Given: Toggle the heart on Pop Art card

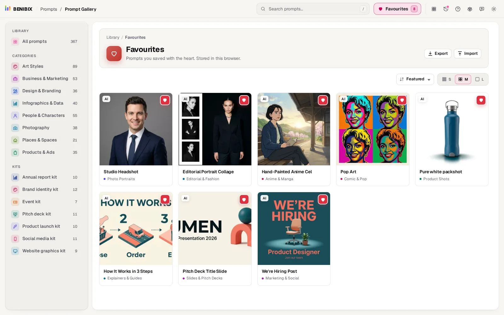Looking at the screenshot, I should click(x=402, y=100).
